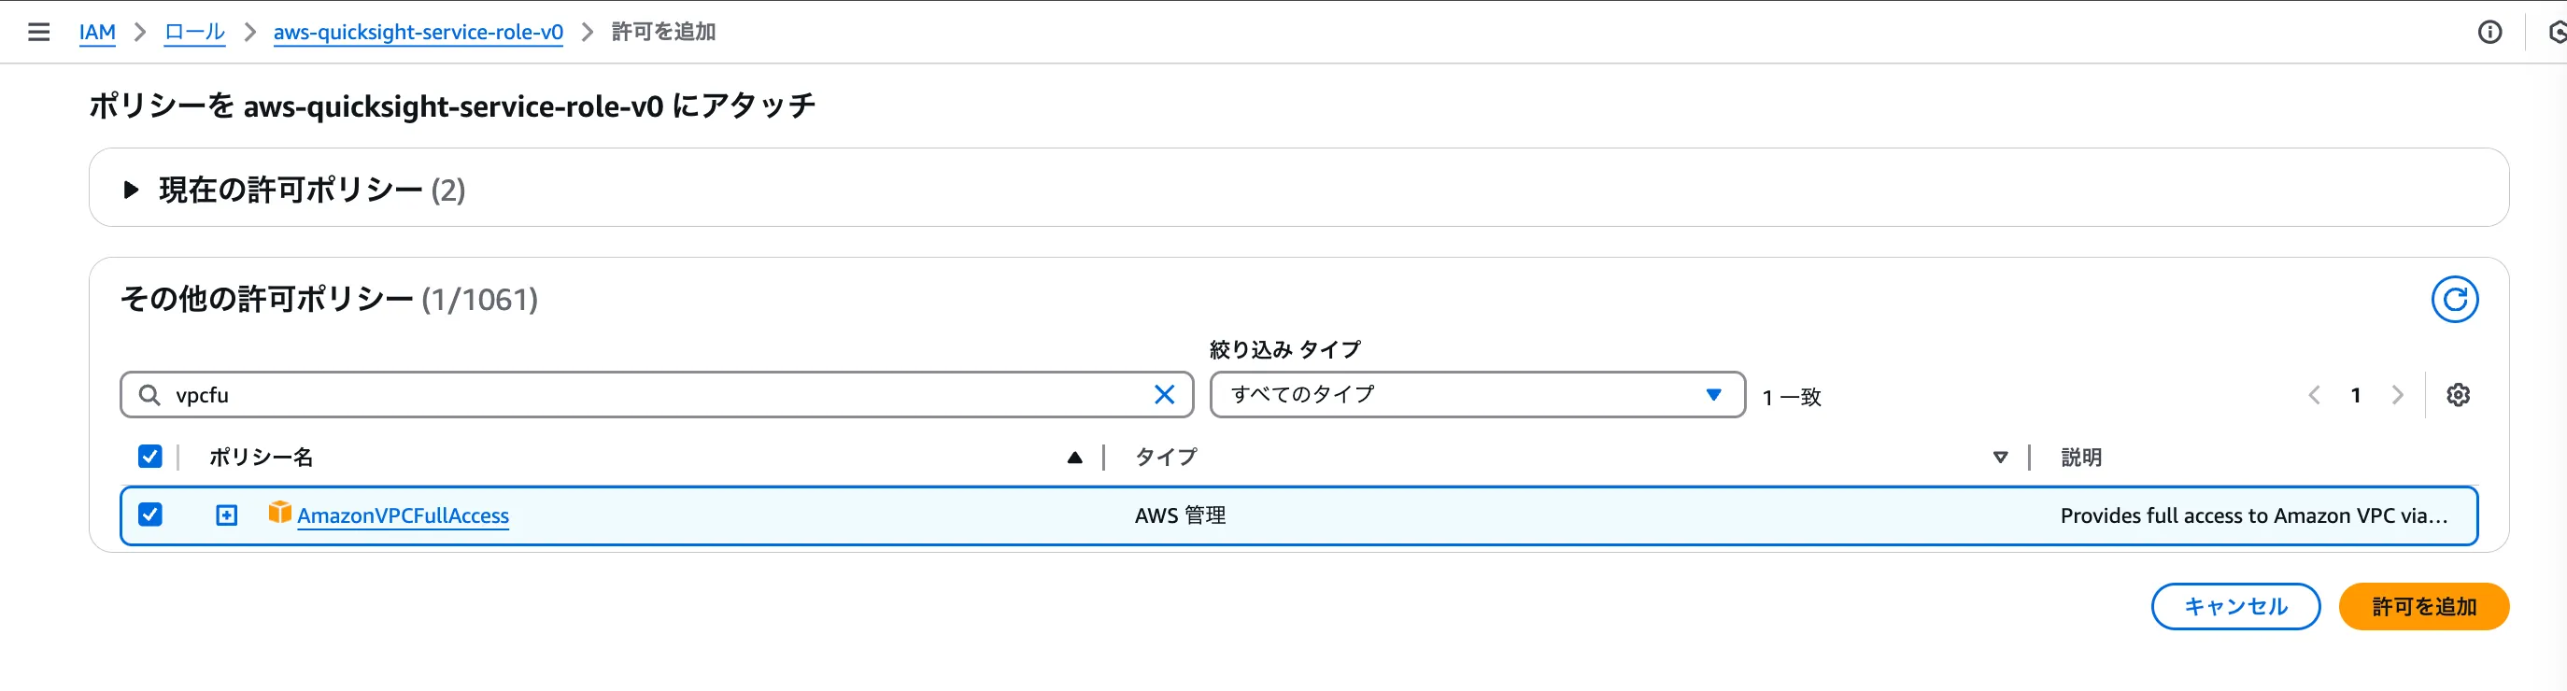Expand AmazonVPCFullAccess policy details
Viewport: 2567px width, 691px height.
[227, 515]
